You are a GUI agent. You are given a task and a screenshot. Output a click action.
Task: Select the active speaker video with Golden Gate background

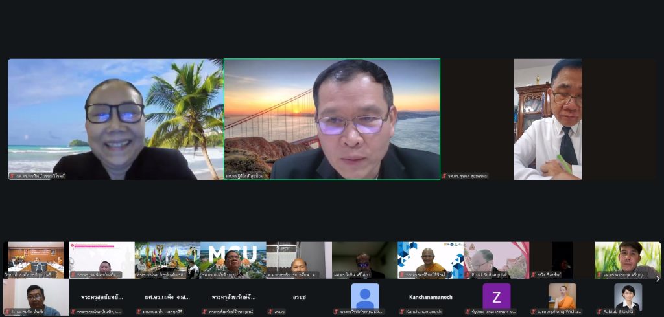pyautogui.click(x=331, y=119)
